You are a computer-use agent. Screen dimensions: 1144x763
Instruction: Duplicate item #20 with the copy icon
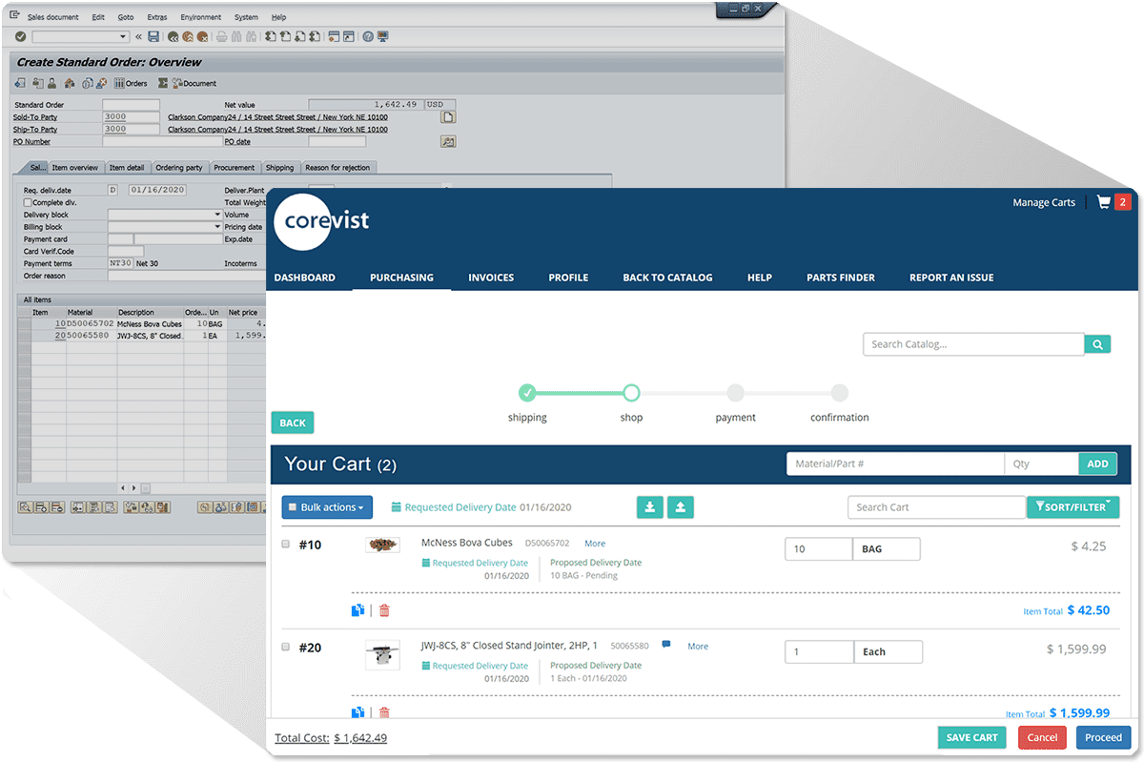[357, 712]
